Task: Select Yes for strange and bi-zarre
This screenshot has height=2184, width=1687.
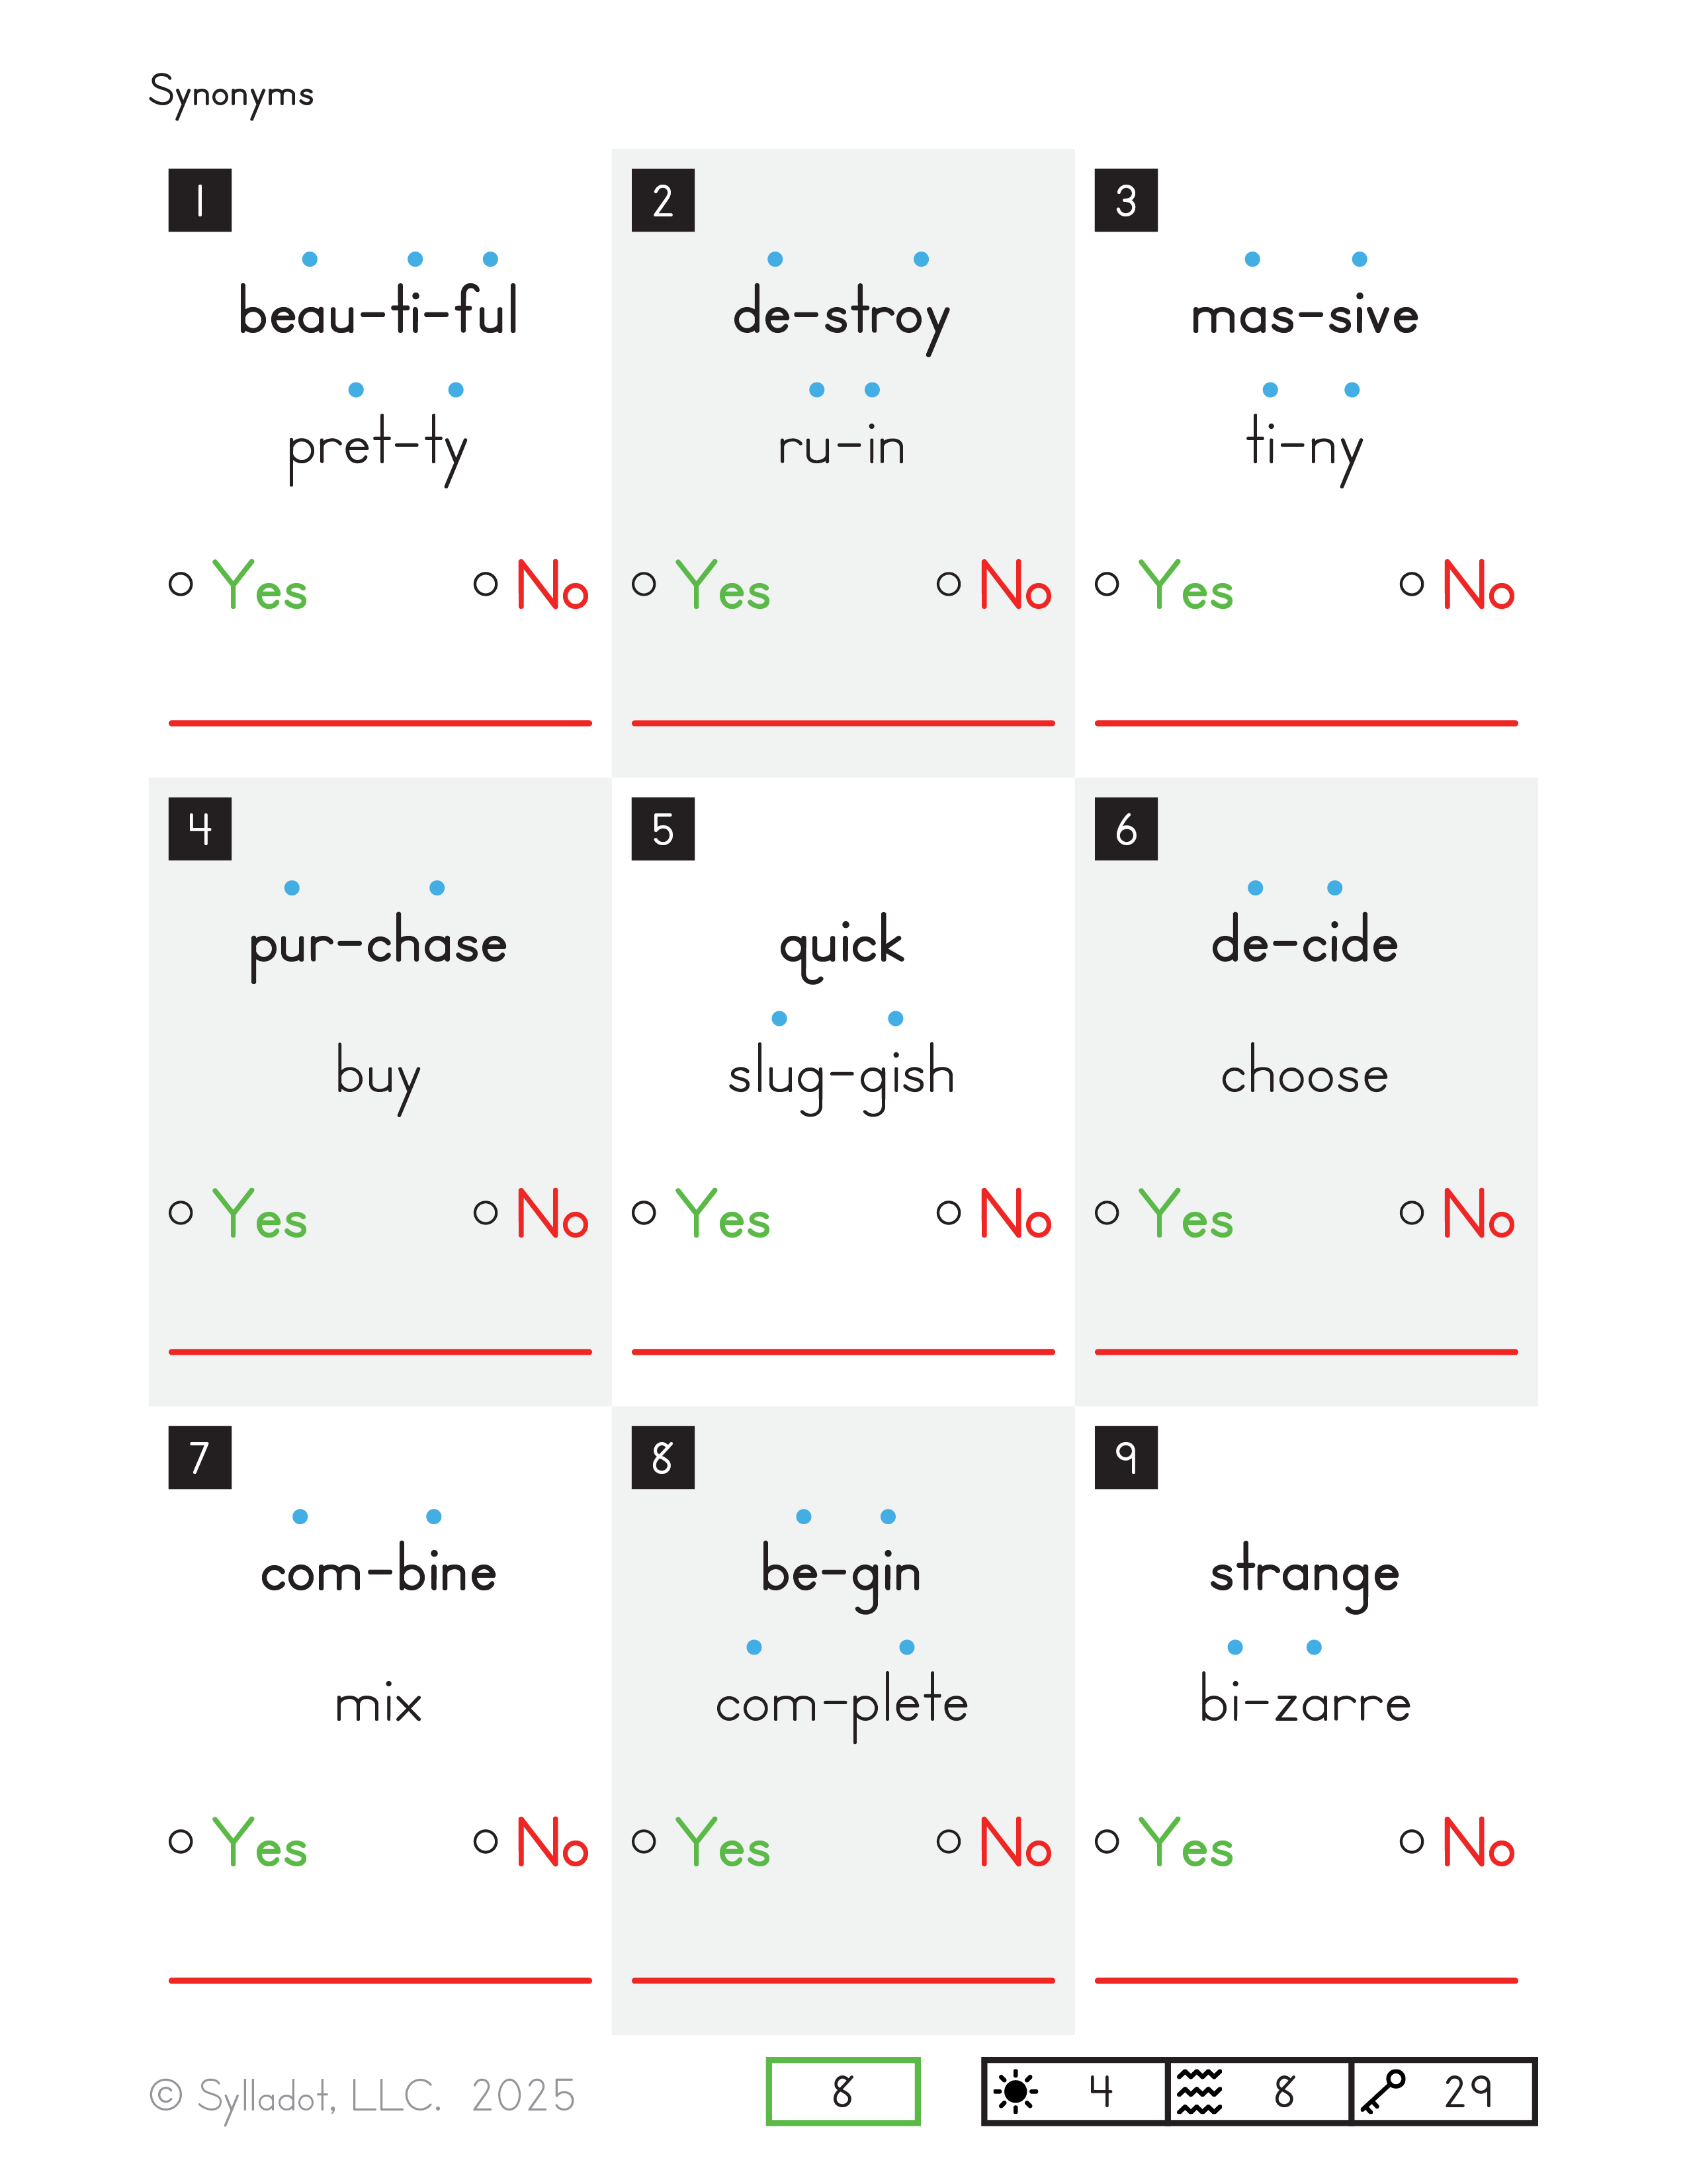Action: point(1106,1841)
